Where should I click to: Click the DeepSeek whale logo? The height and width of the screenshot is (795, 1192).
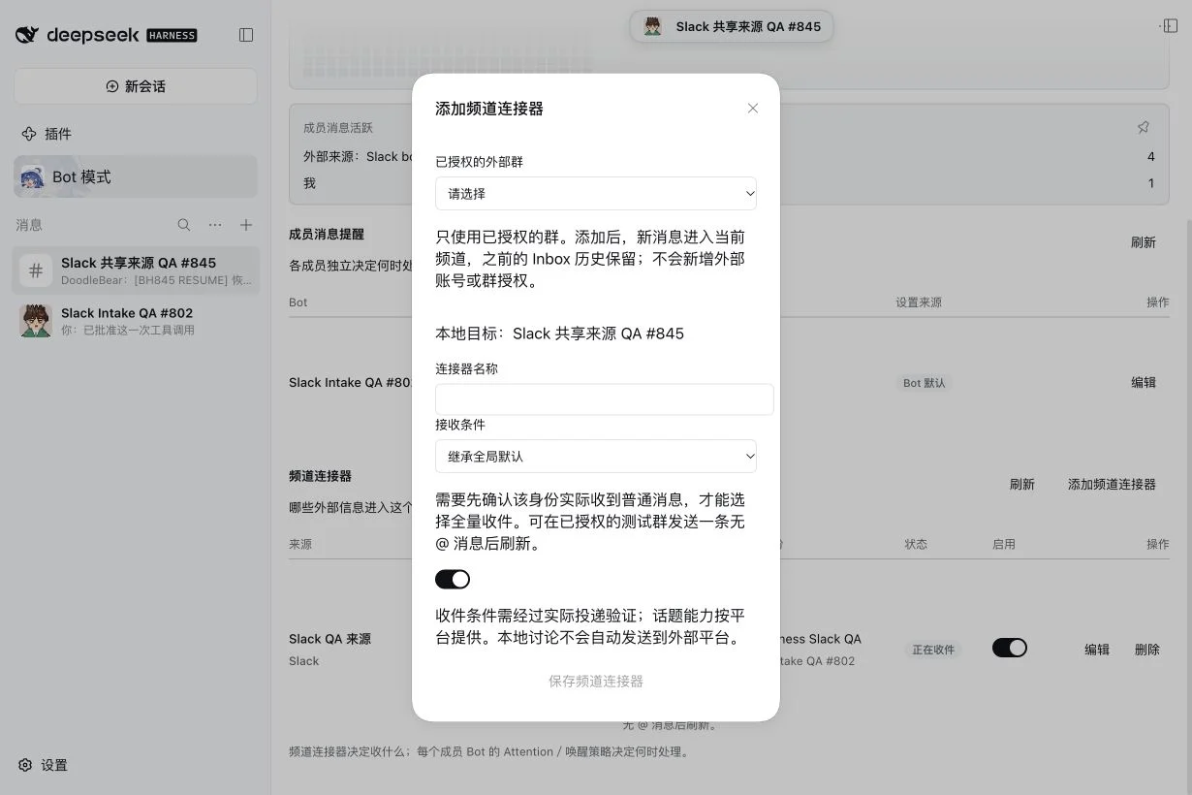point(27,35)
